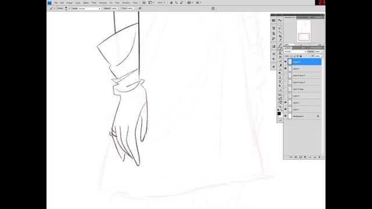372x209 pixels.
Task: Hide the selected blue top layer
Action: (x=285, y=62)
